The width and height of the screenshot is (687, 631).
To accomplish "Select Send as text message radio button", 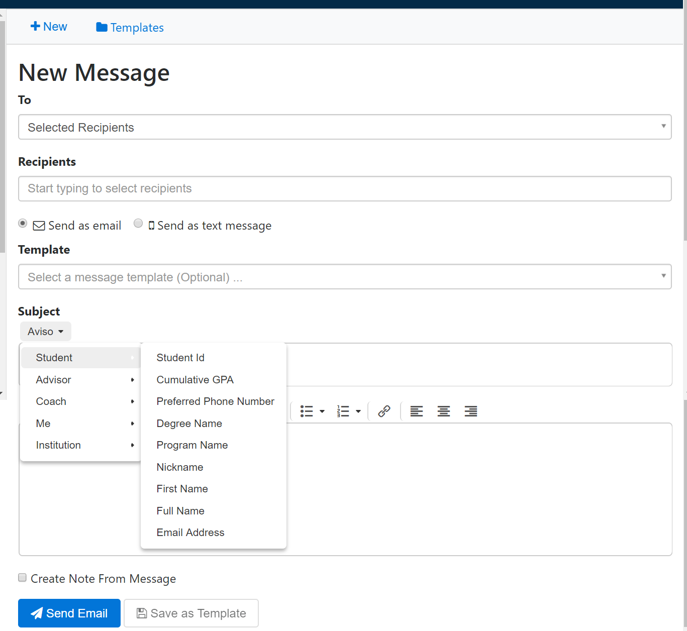I will point(138,223).
